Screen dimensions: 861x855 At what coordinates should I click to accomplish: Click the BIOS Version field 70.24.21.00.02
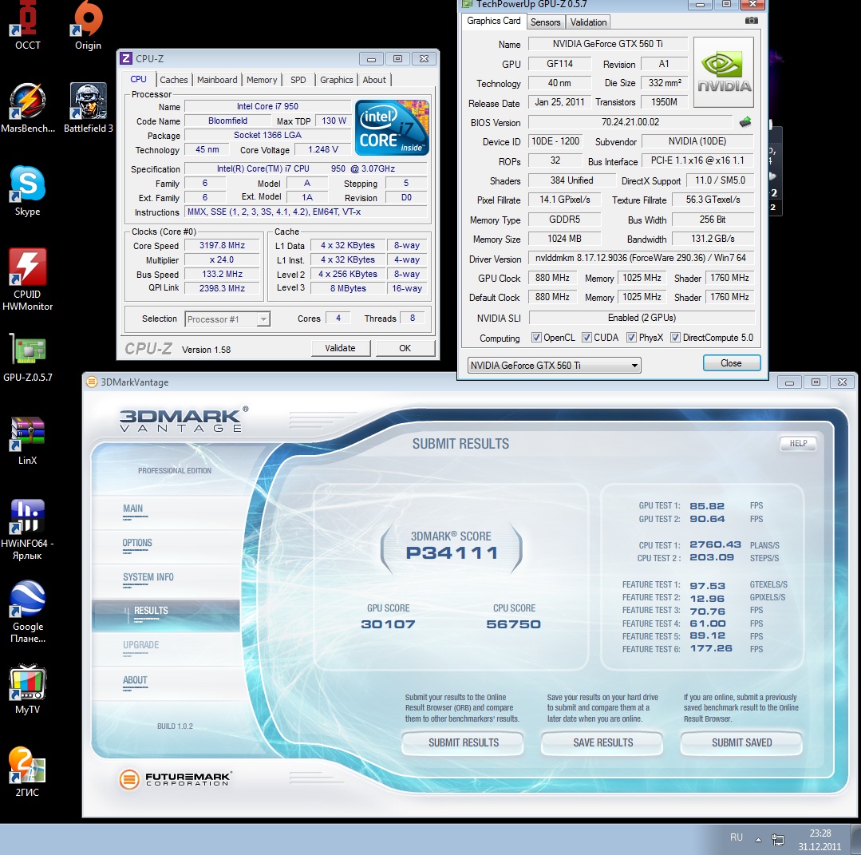630,122
